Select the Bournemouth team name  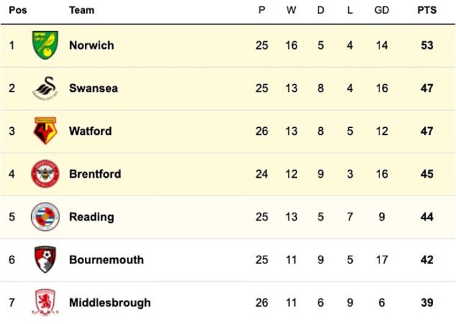tap(106, 260)
